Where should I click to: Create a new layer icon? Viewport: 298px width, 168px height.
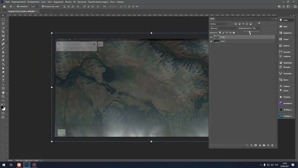268,145
